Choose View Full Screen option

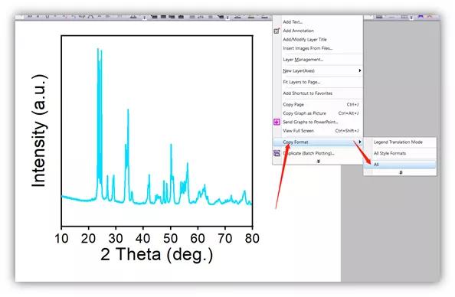298,131
